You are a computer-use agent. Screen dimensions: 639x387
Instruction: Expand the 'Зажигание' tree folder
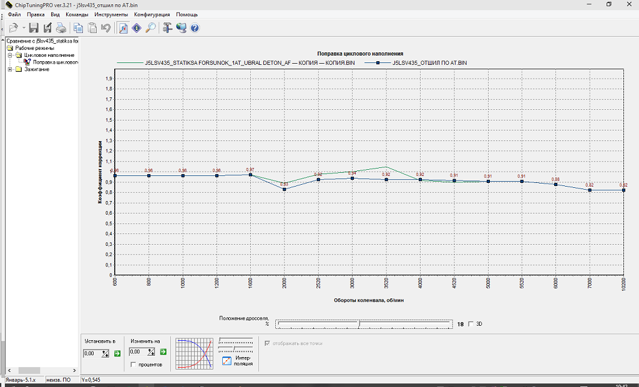pos(10,69)
